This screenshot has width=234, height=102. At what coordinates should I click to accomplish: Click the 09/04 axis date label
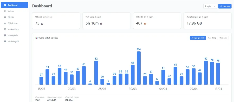click(194, 89)
